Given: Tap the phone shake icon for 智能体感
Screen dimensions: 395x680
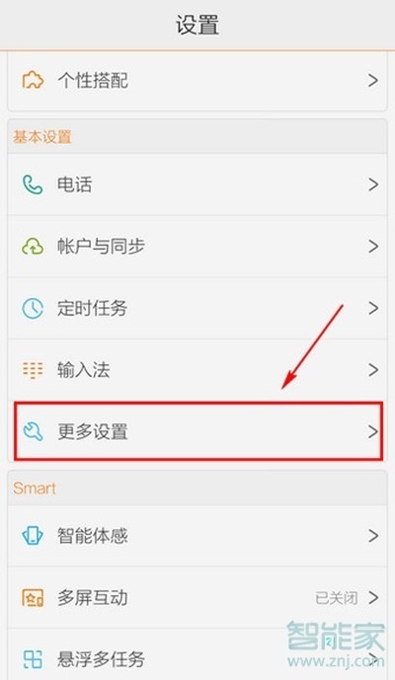Looking at the screenshot, I should coord(33,536).
